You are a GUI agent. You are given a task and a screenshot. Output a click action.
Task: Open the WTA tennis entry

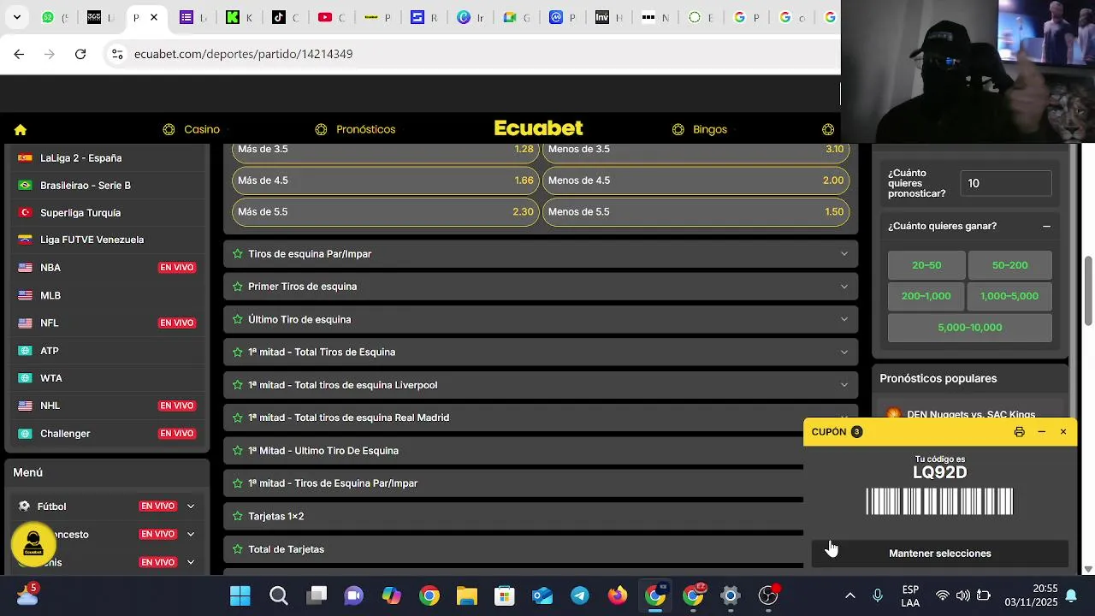pyautogui.click(x=107, y=378)
